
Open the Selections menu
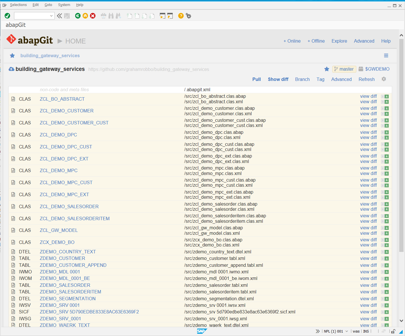coord(18,5)
